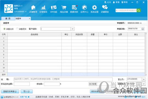
Task: Click the 折后应收金额 input field
Action: [x=22, y=84]
